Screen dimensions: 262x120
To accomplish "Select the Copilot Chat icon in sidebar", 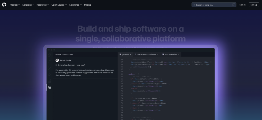I will pyautogui.click(x=50, y=88).
